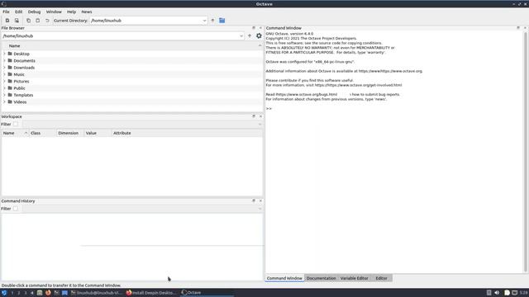Sort workspace by Value column
This screenshot has height=297, width=529.
pos(98,133)
